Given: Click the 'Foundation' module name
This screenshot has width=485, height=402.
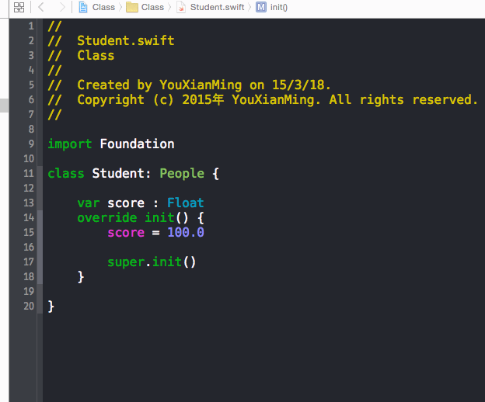Looking at the screenshot, I should [x=137, y=144].
